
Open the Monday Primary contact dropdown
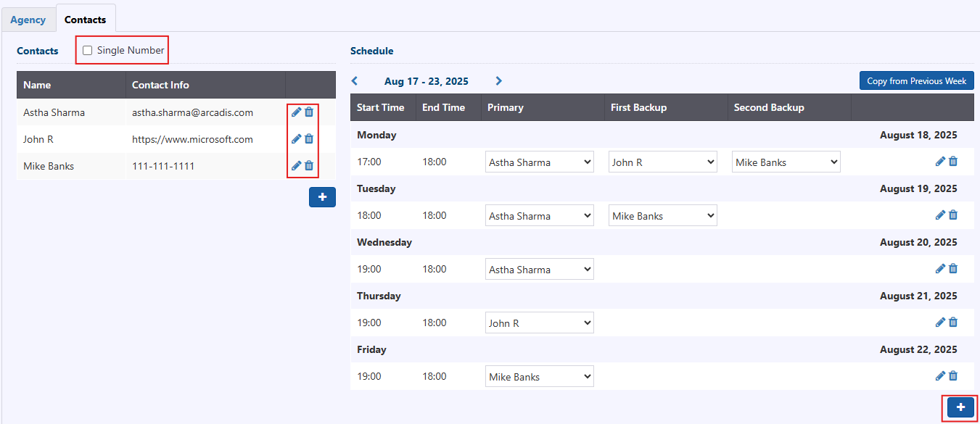[x=539, y=162]
